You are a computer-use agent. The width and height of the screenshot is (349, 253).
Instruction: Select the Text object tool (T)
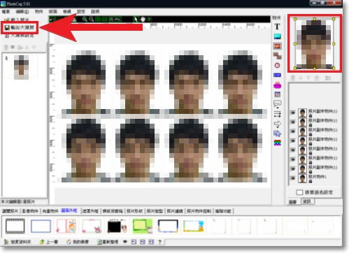277,27
